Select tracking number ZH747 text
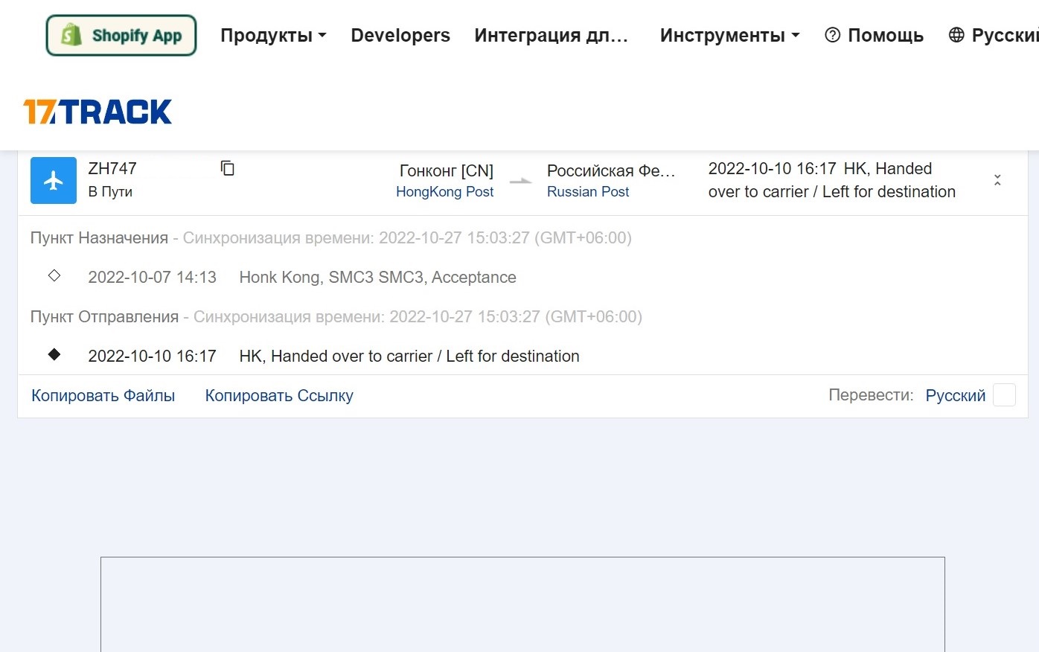This screenshot has width=1039, height=652. pyautogui.click(x=112, y=168)
